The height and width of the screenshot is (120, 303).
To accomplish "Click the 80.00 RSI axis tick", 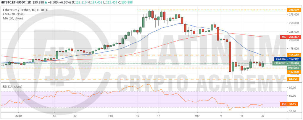I will tap(292, 88).
